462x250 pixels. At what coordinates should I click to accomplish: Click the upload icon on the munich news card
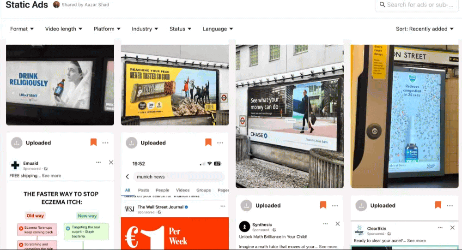[131, 143]
